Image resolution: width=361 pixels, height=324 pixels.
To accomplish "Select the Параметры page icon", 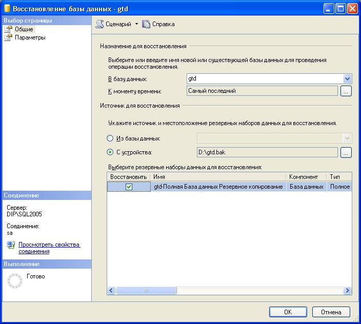I will [x=8, y=37].
